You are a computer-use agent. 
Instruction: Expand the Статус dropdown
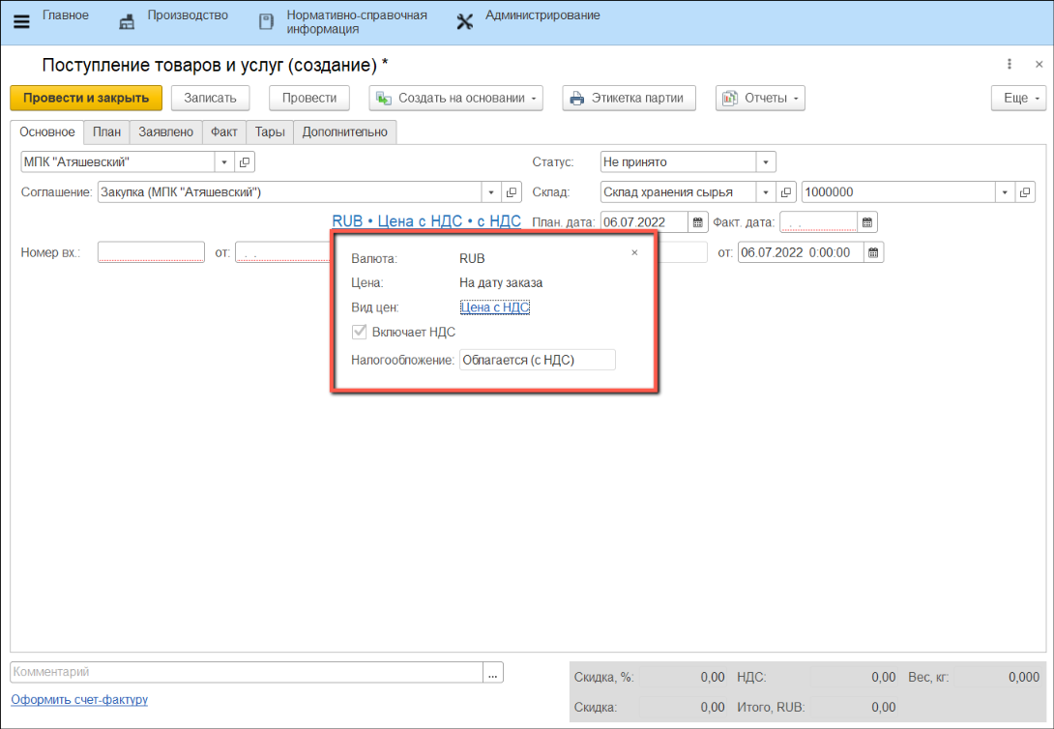click(x=766, y=162)
